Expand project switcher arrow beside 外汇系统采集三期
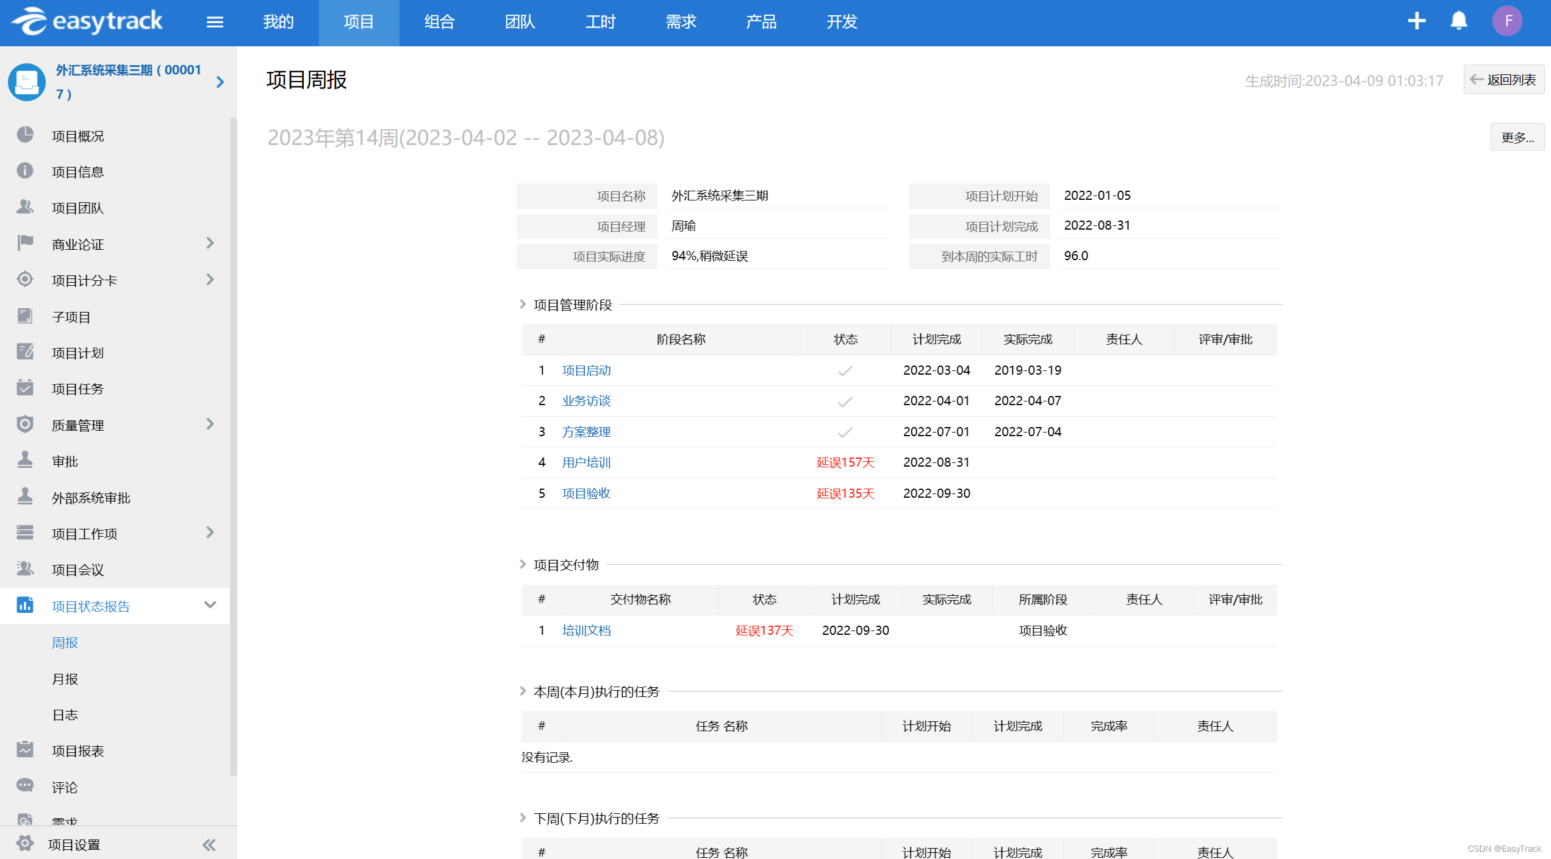Viewport: 1551px width, 859px height. coord(220,82)
